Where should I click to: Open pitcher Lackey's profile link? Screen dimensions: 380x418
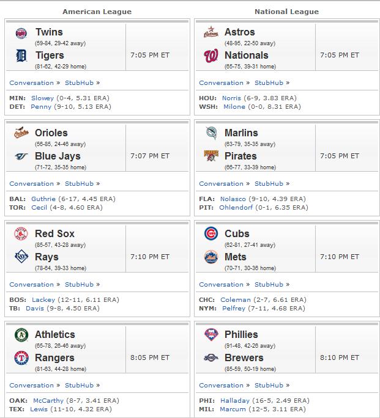click(43, 299)
